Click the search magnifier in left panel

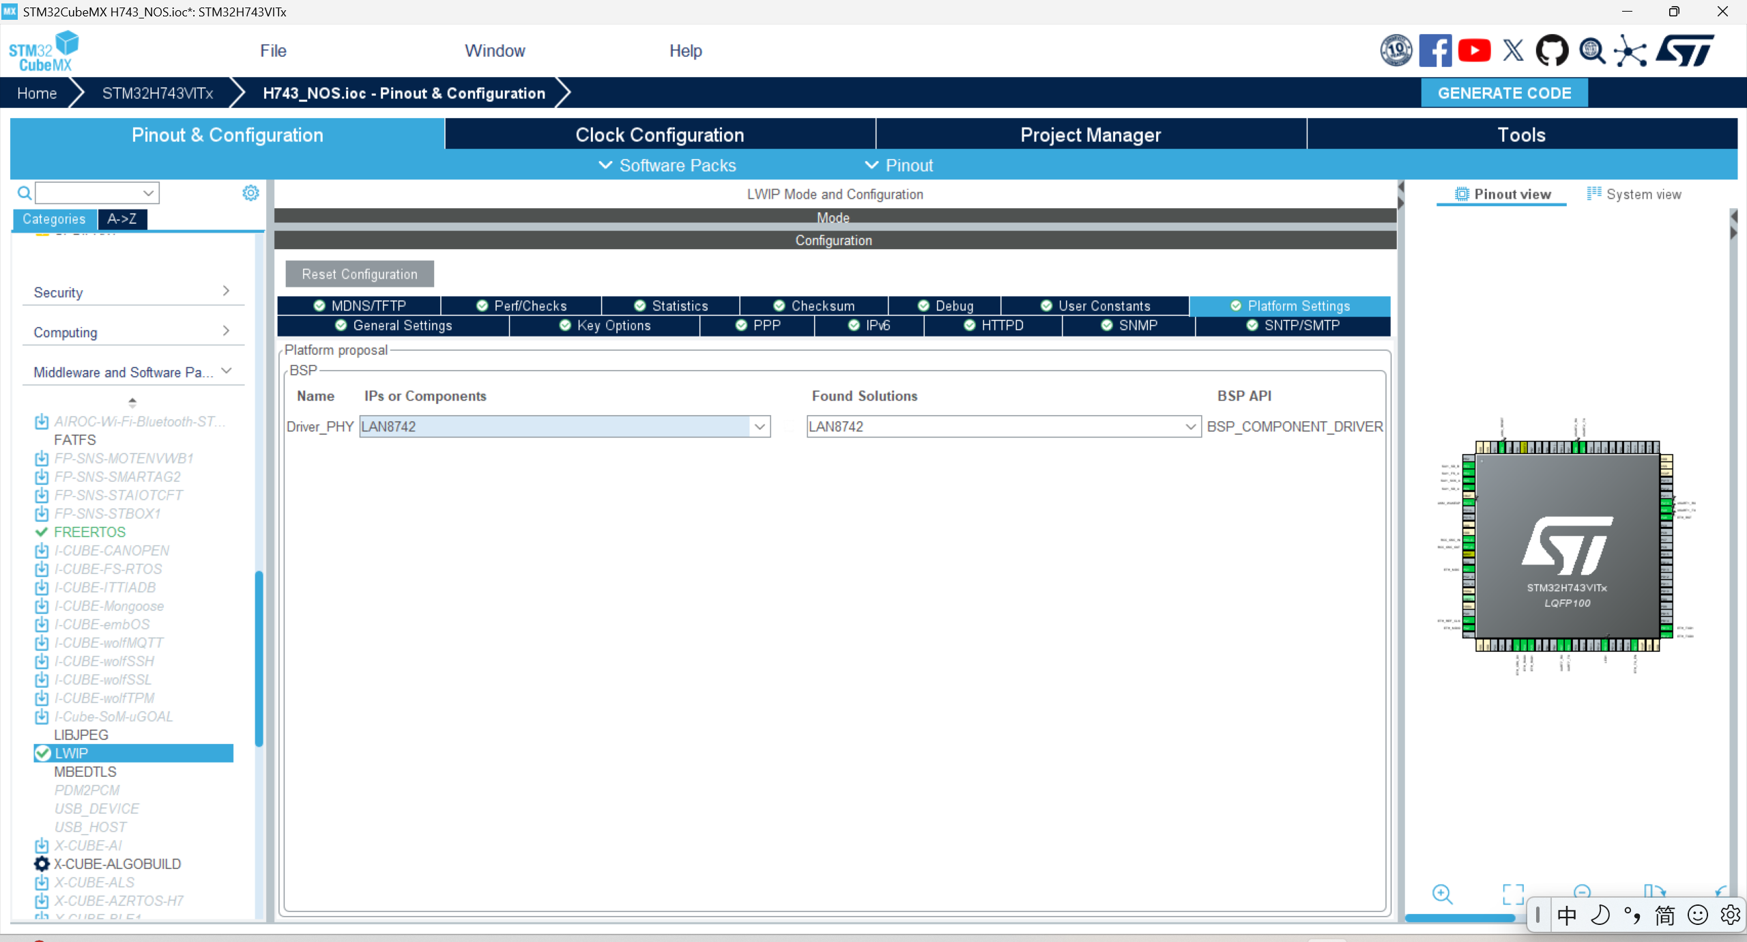25,193
